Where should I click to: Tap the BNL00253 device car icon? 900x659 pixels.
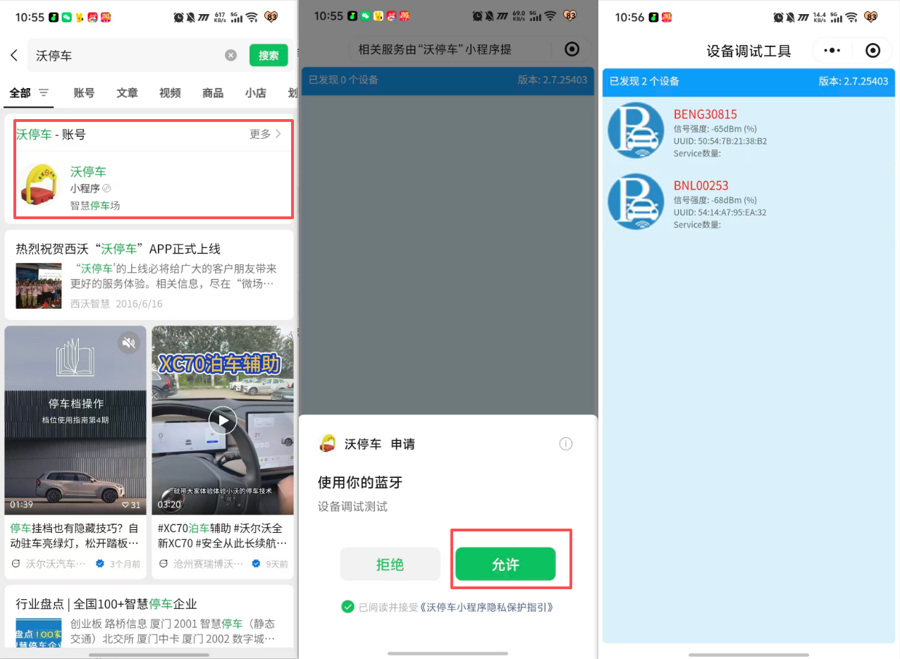coord(636,202)
